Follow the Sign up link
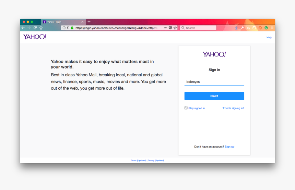295x190 pixels. (x=229, y=147)
